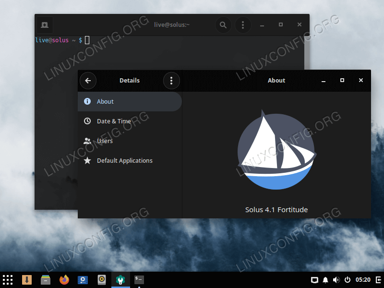This screenshot has width=384, height=288.
Task: Select Default Applications in the sidebar
Action: coord(130,161)
